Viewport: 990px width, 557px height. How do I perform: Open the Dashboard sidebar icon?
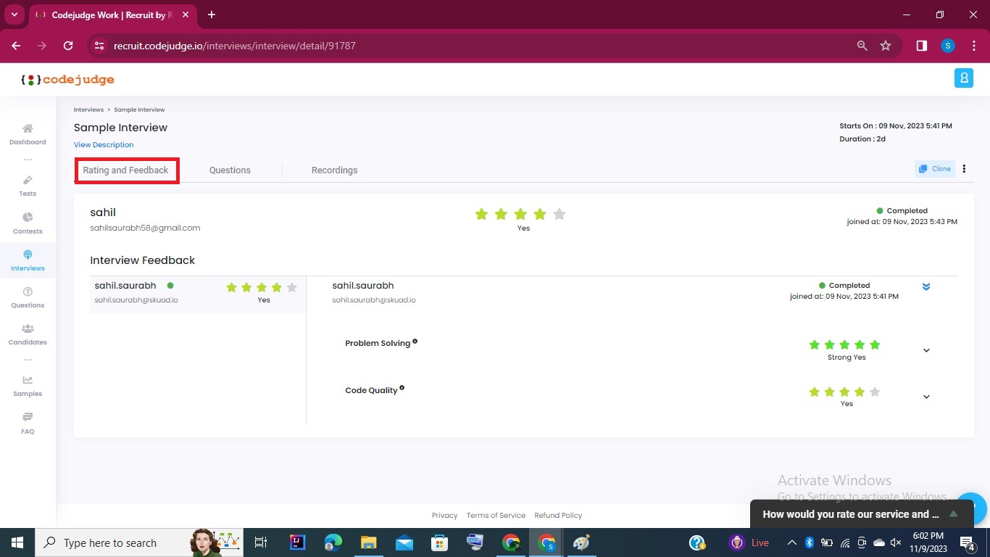(28, 134)
